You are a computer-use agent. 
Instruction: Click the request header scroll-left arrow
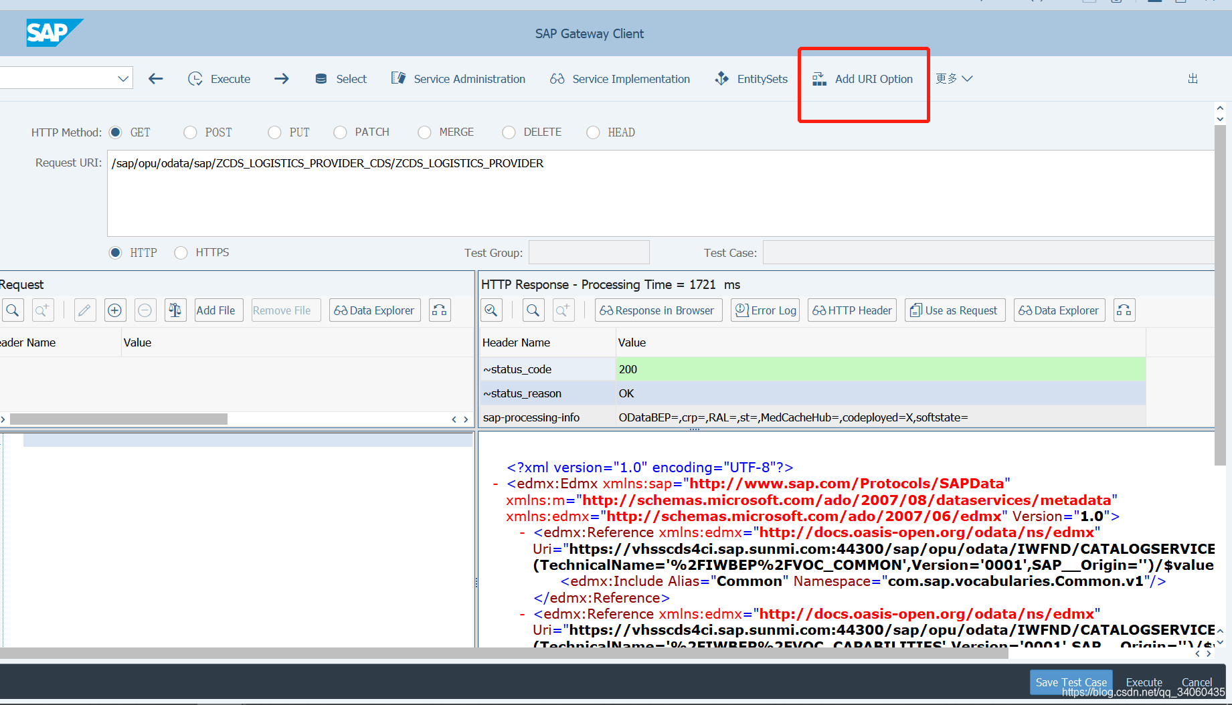(x=454, y=419)
